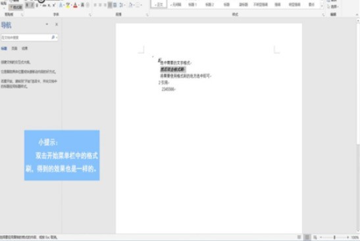Image resolution: width=360 pixels, height=241 pixels.
Task: Click the bold italic line 然后双击格式刷
Action: pyautogui.click(x=172, y=69)
